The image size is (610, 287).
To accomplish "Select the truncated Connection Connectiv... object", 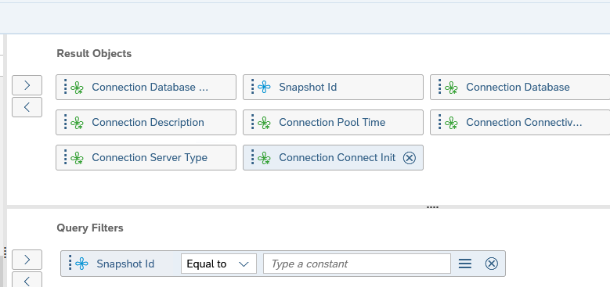I will pos(520,122).
